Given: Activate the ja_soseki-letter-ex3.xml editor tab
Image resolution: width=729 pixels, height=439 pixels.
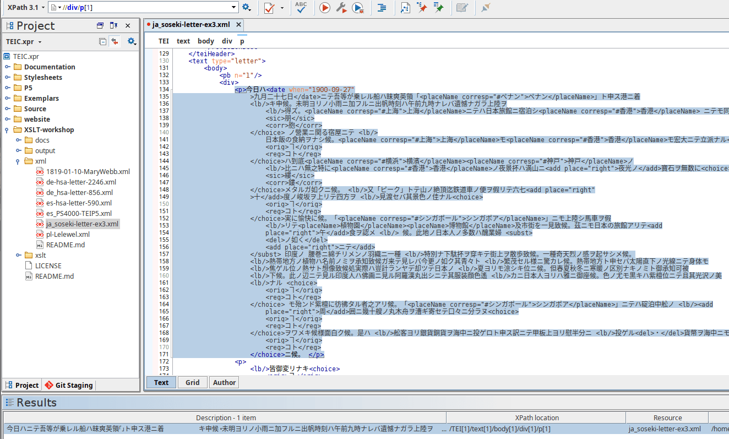Looking at the screenshot, I should (x=191, y=25).
